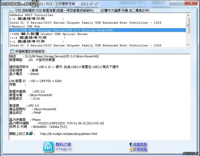Select the '+(2 個連接埠可用' row
Viewport: 200px width, 156px height.
[97, 19]
